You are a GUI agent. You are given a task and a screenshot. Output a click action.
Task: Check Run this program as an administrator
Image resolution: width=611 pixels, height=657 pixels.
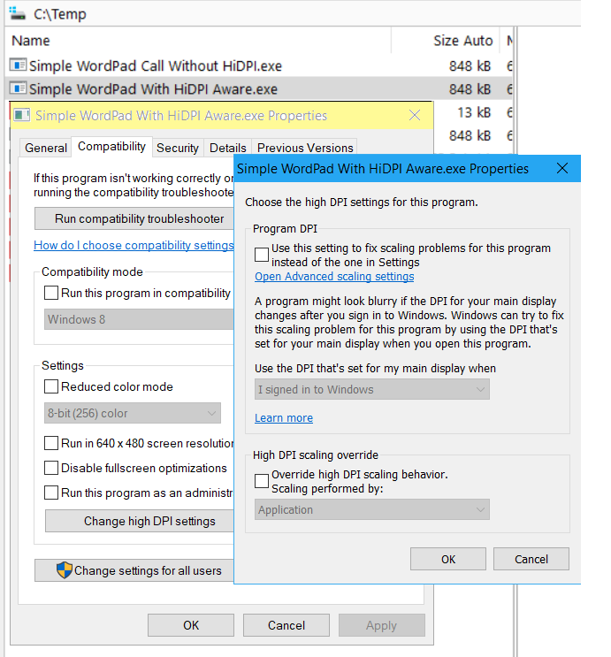(x=51, y=493)
